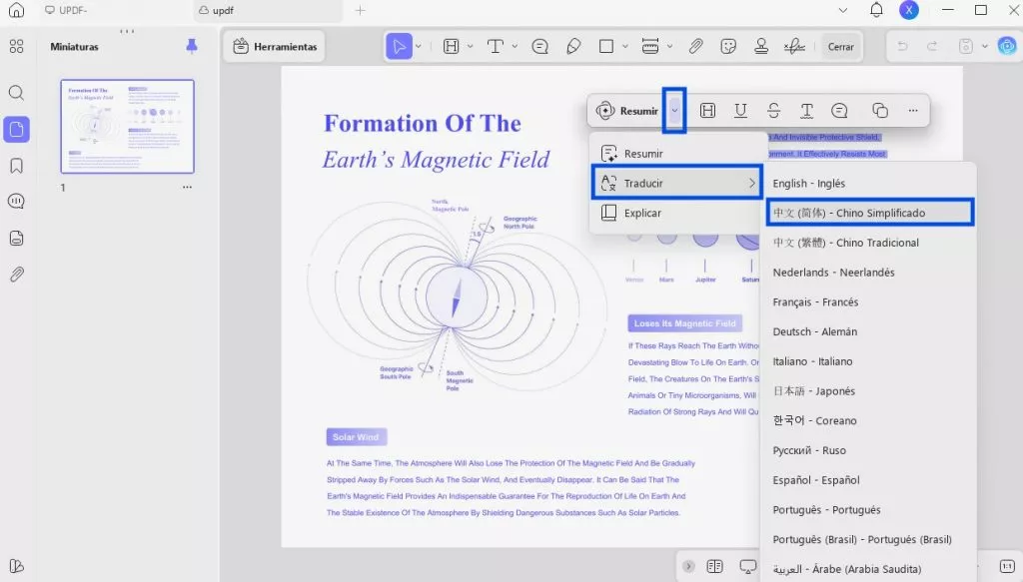This screenshot has height=582, width=1023.
Task: Open the UPDF AI assistant icon
Action: coord(1007,46)
